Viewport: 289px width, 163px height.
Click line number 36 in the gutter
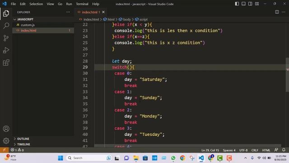85,110
